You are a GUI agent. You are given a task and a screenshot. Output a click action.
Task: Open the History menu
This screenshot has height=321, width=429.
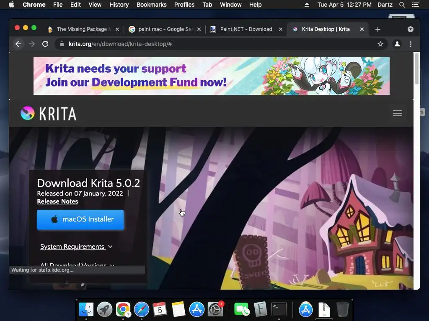[119, 5]
